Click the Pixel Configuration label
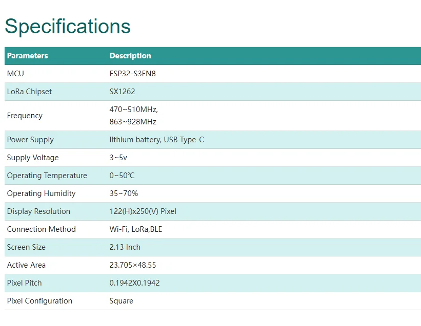This screenshot has height=326, width=421. click(x=39, y=301)
